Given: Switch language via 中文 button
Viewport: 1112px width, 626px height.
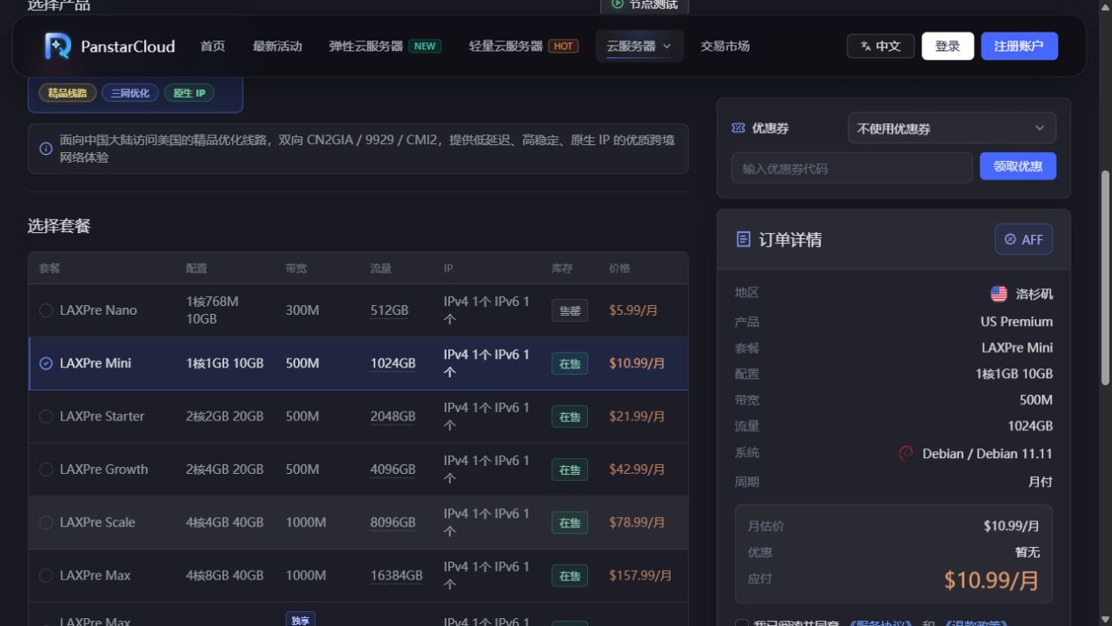Looking at the screenshot, I should coord(881,46).
